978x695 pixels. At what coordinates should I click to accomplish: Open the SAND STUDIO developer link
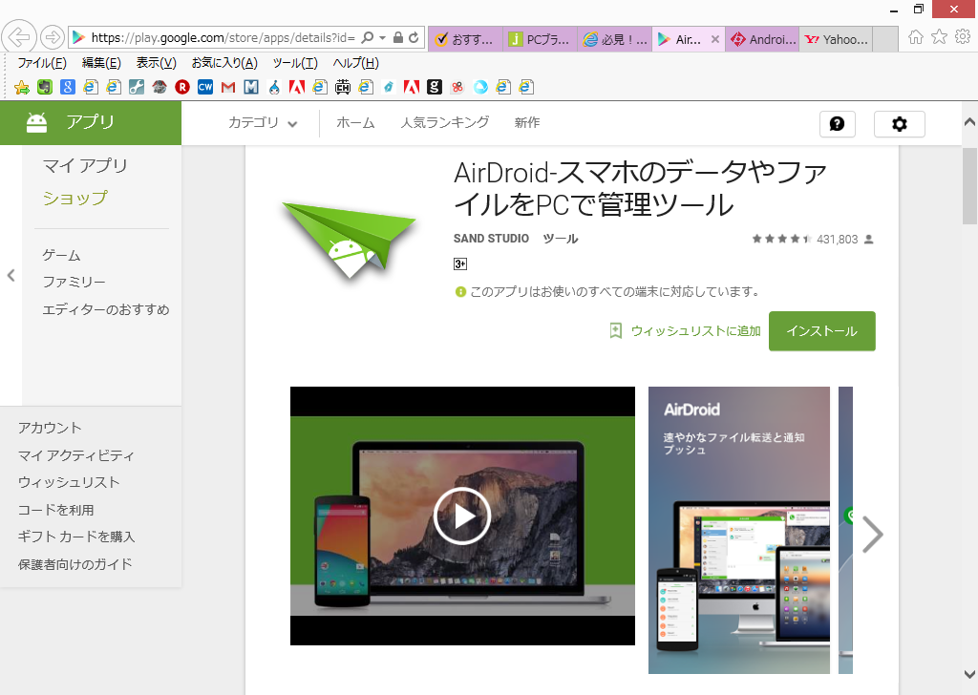(x=491, y=239)
